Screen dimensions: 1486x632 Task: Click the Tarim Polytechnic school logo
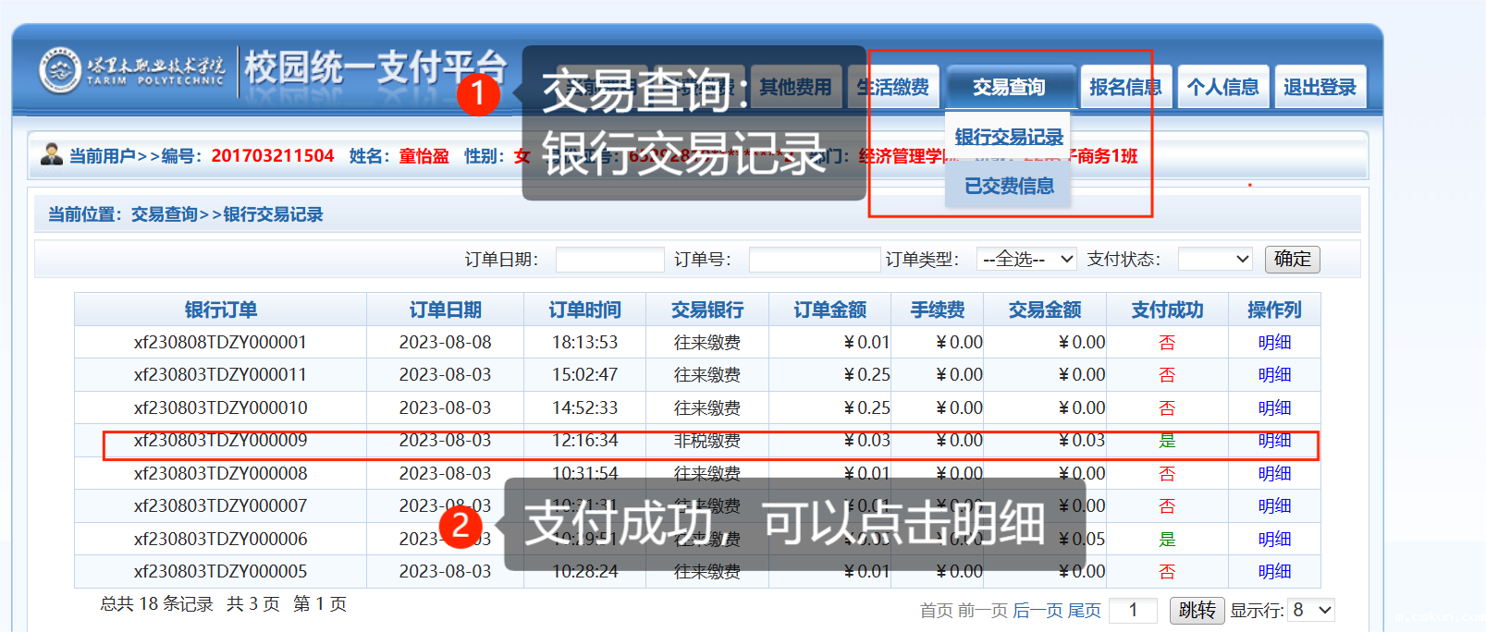tap(130, 71)
